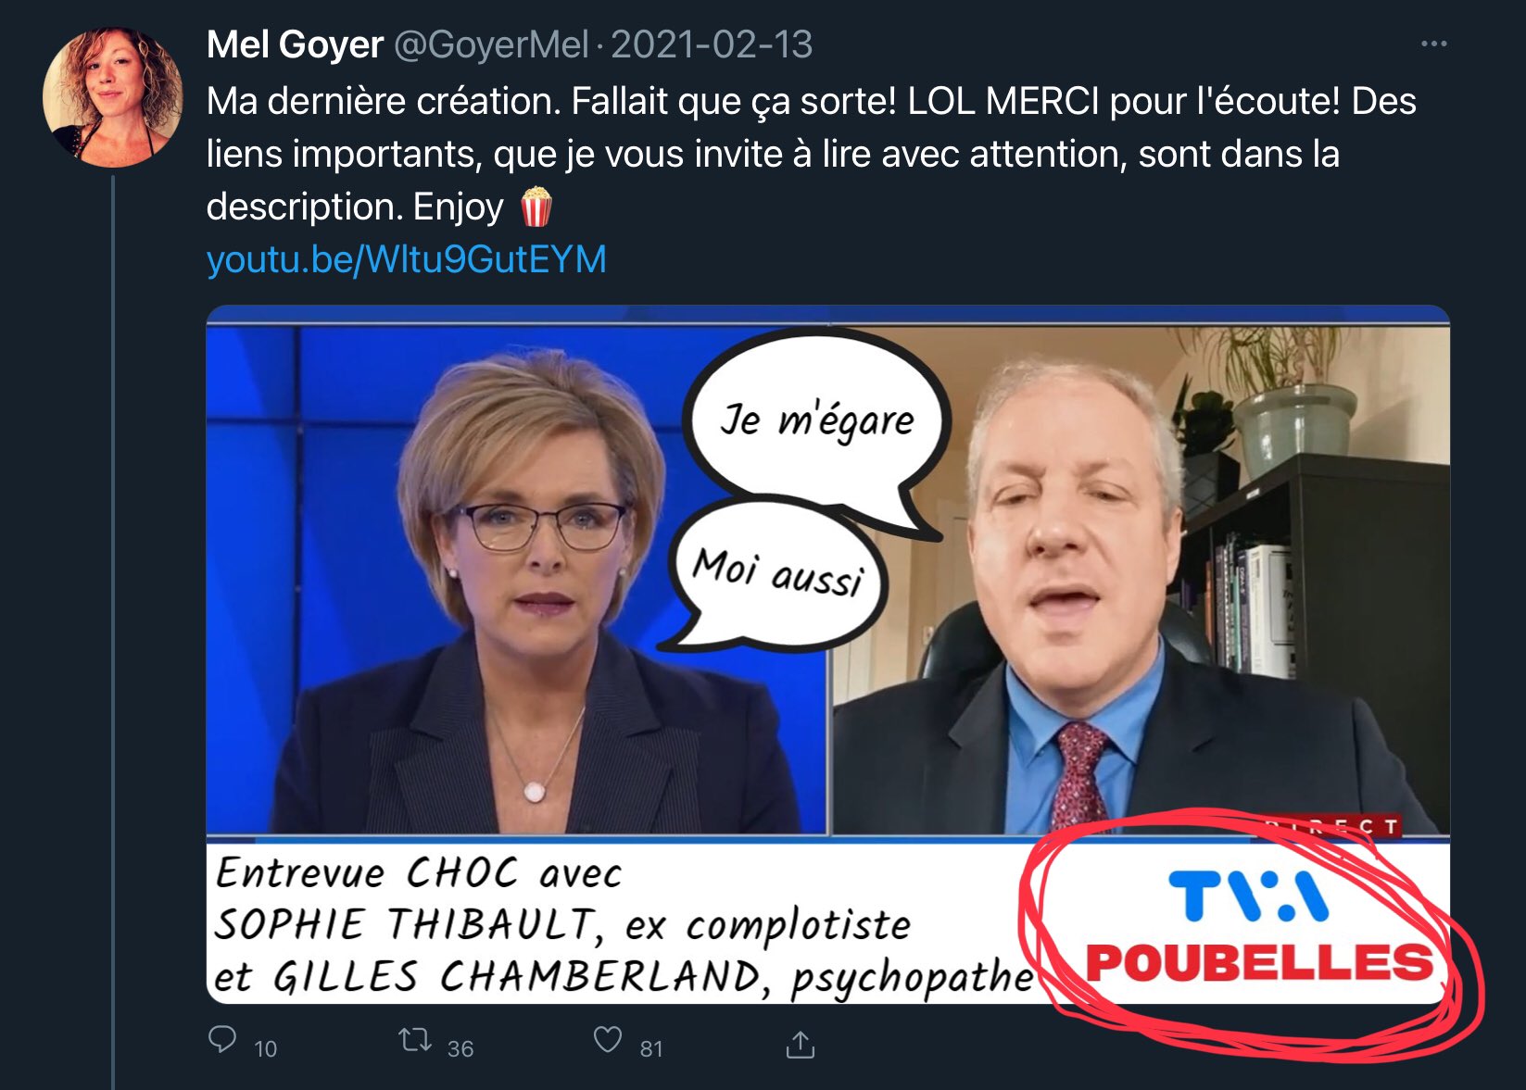The height and width of the screenshot is (1090, 1526).
Task: Click the "Entrevue CHOC avec" caption in the image
Action: tap(419, 872)
